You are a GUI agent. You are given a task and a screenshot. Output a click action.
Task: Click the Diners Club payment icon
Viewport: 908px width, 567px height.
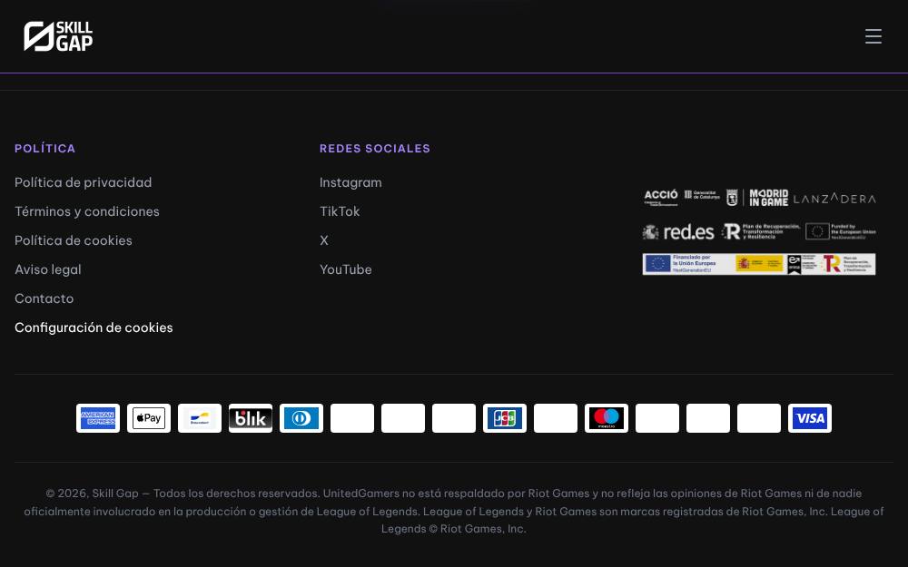301,417
